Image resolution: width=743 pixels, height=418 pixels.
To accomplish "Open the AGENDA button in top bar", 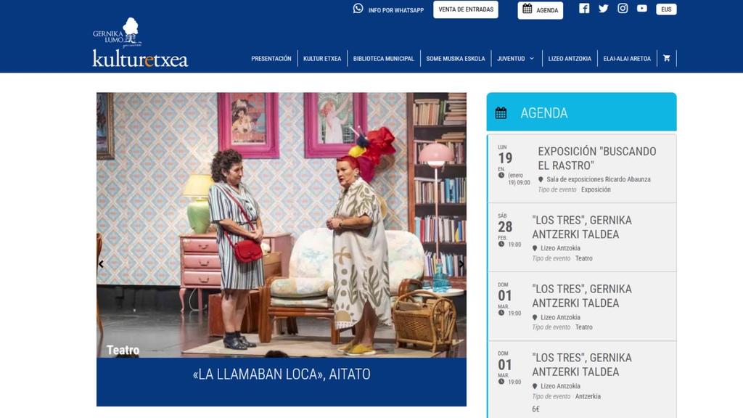I will [540, 10].
